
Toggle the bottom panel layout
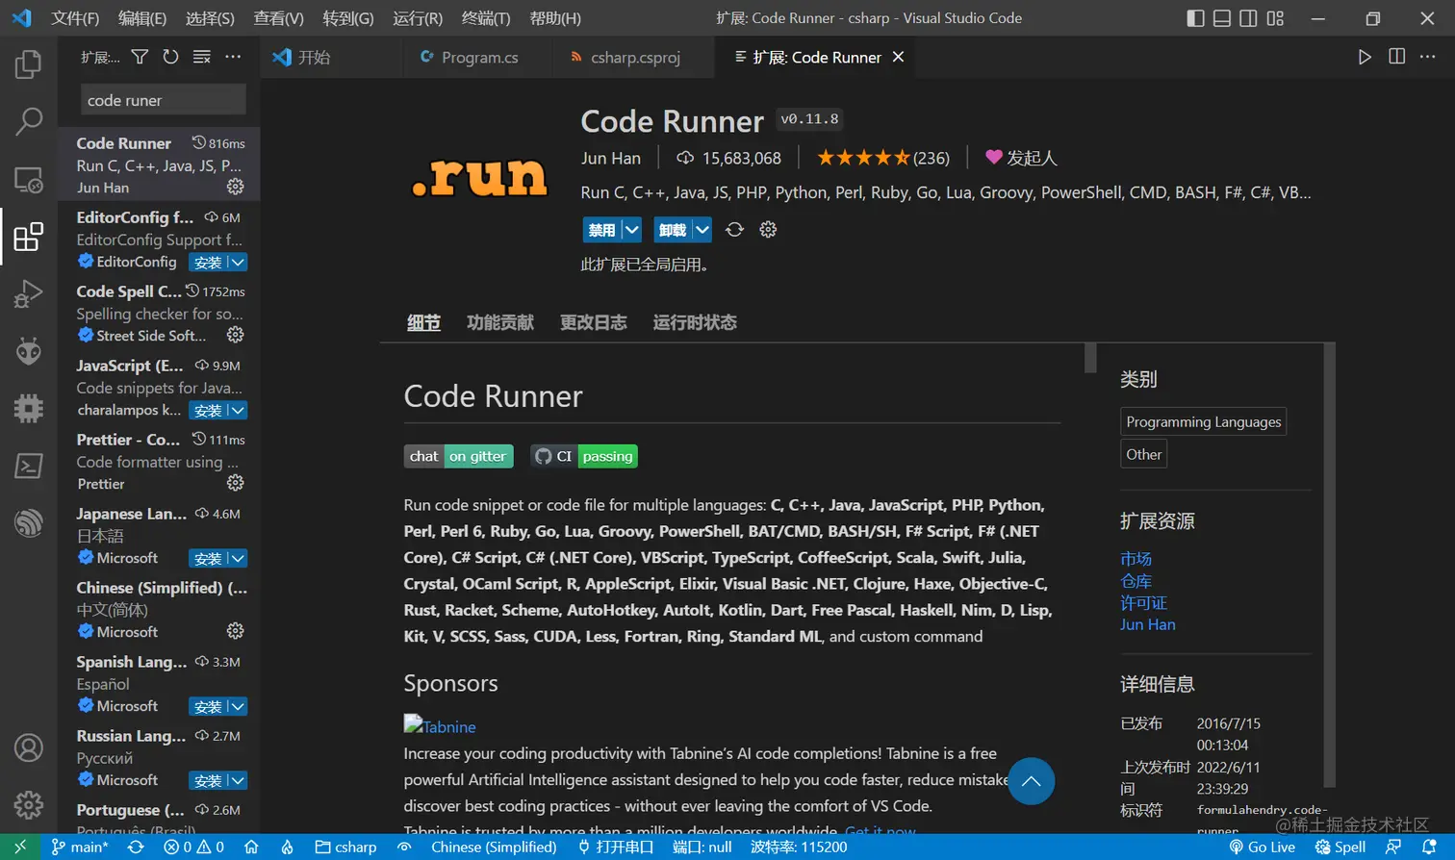[1222, 18]
